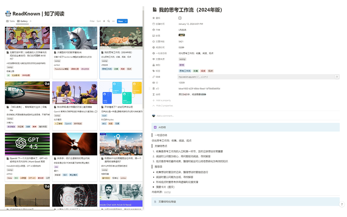Click the 我的思考工作流（2024年版）page title

click(190, 10)
